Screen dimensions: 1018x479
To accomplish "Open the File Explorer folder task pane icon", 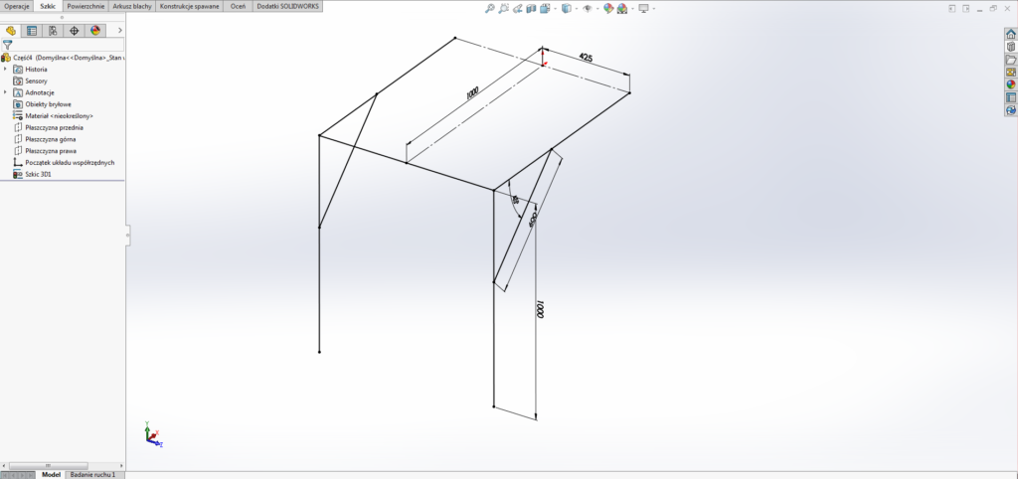I will coord(1011,60).
